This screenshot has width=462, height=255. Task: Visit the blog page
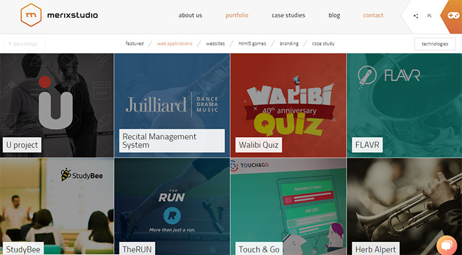(334, 15)
